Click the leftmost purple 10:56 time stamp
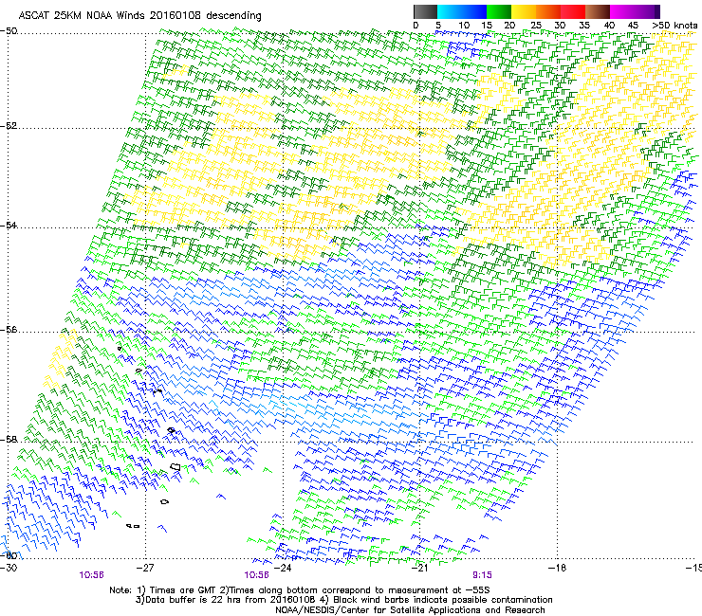702x616 pixels. coord(91,575)
